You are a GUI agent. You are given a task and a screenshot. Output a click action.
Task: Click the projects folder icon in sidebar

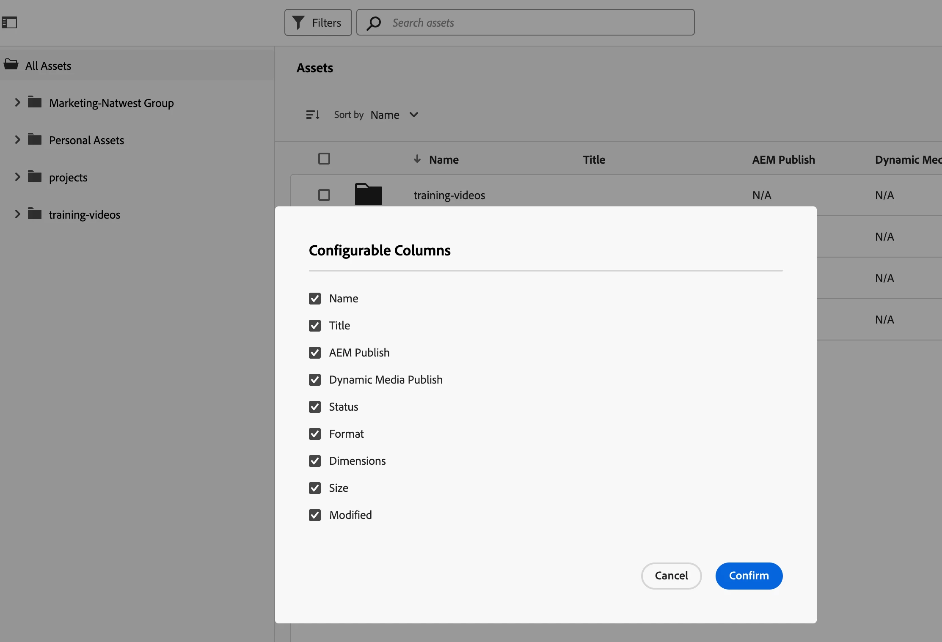click(35, 176)
